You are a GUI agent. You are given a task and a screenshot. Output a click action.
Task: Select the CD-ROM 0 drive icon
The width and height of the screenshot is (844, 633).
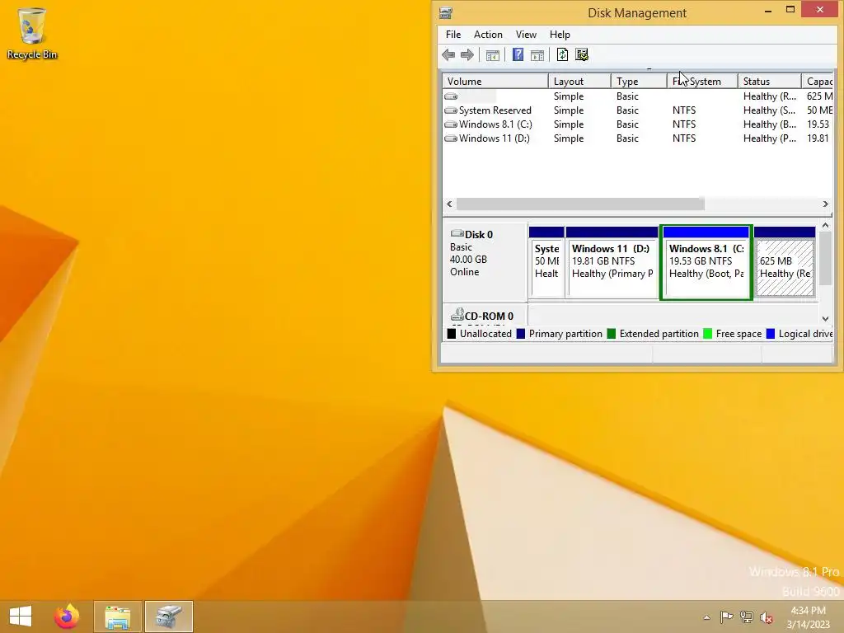click(457, 314)
